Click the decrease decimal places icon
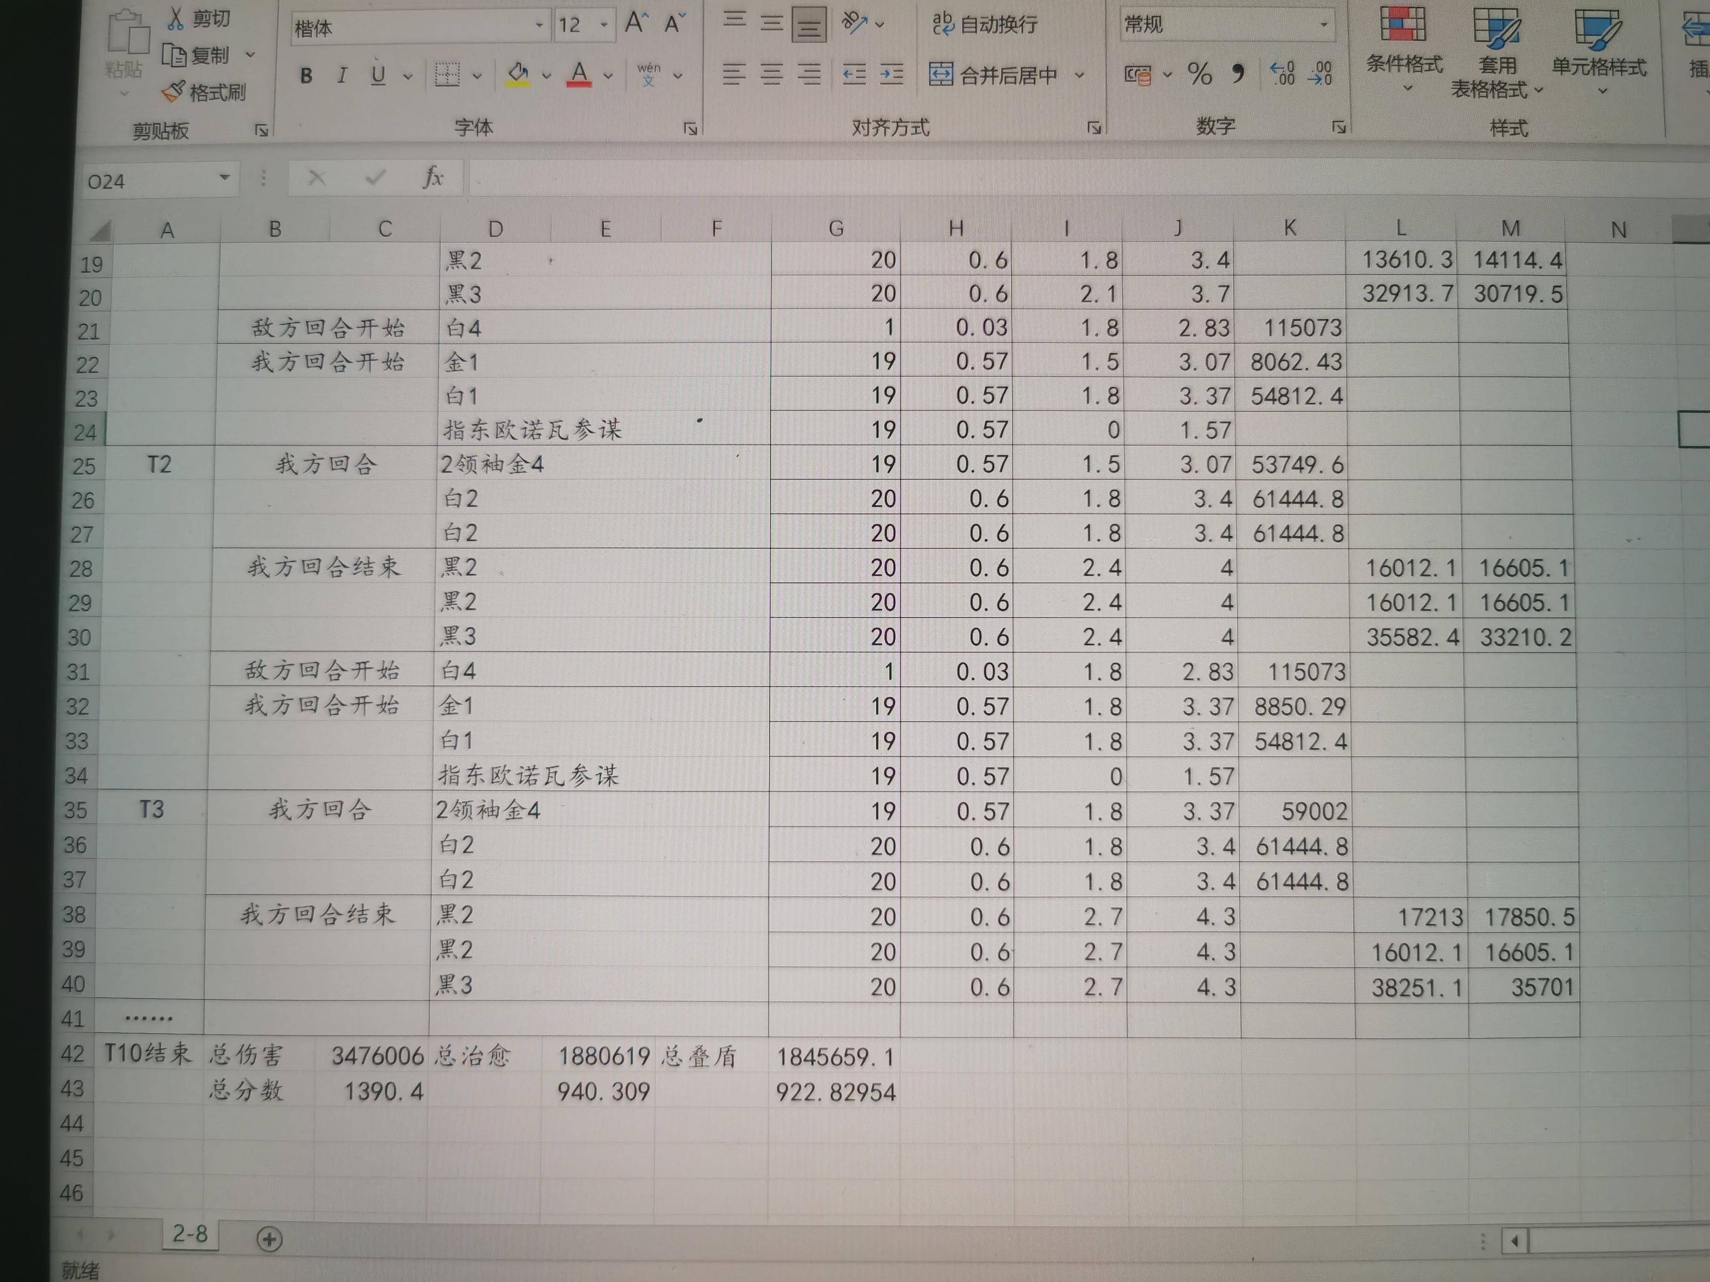 [x=1320, y=74]
